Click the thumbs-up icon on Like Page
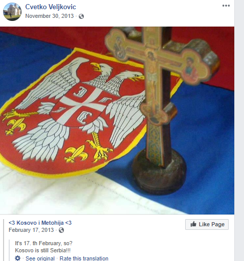 coord(193,224)
